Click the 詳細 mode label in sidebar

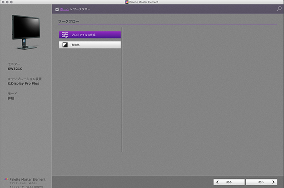tap(11, 98)
